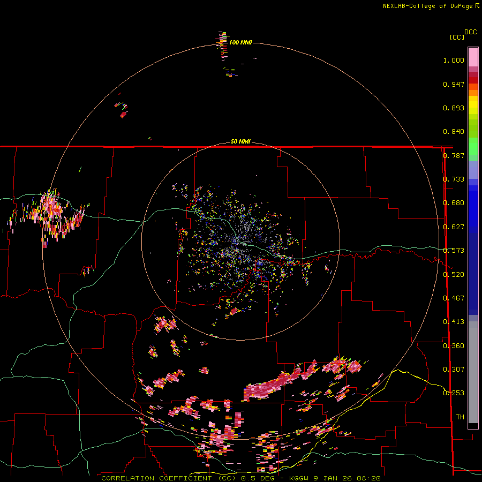Click the [CC] unit label
Image resolution: width=482 pixels, height=482 pixels.
coord(457,37)
